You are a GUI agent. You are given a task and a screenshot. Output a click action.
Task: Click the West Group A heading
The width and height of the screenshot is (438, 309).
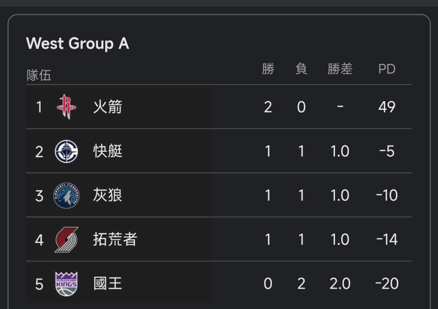coord(77,43)
